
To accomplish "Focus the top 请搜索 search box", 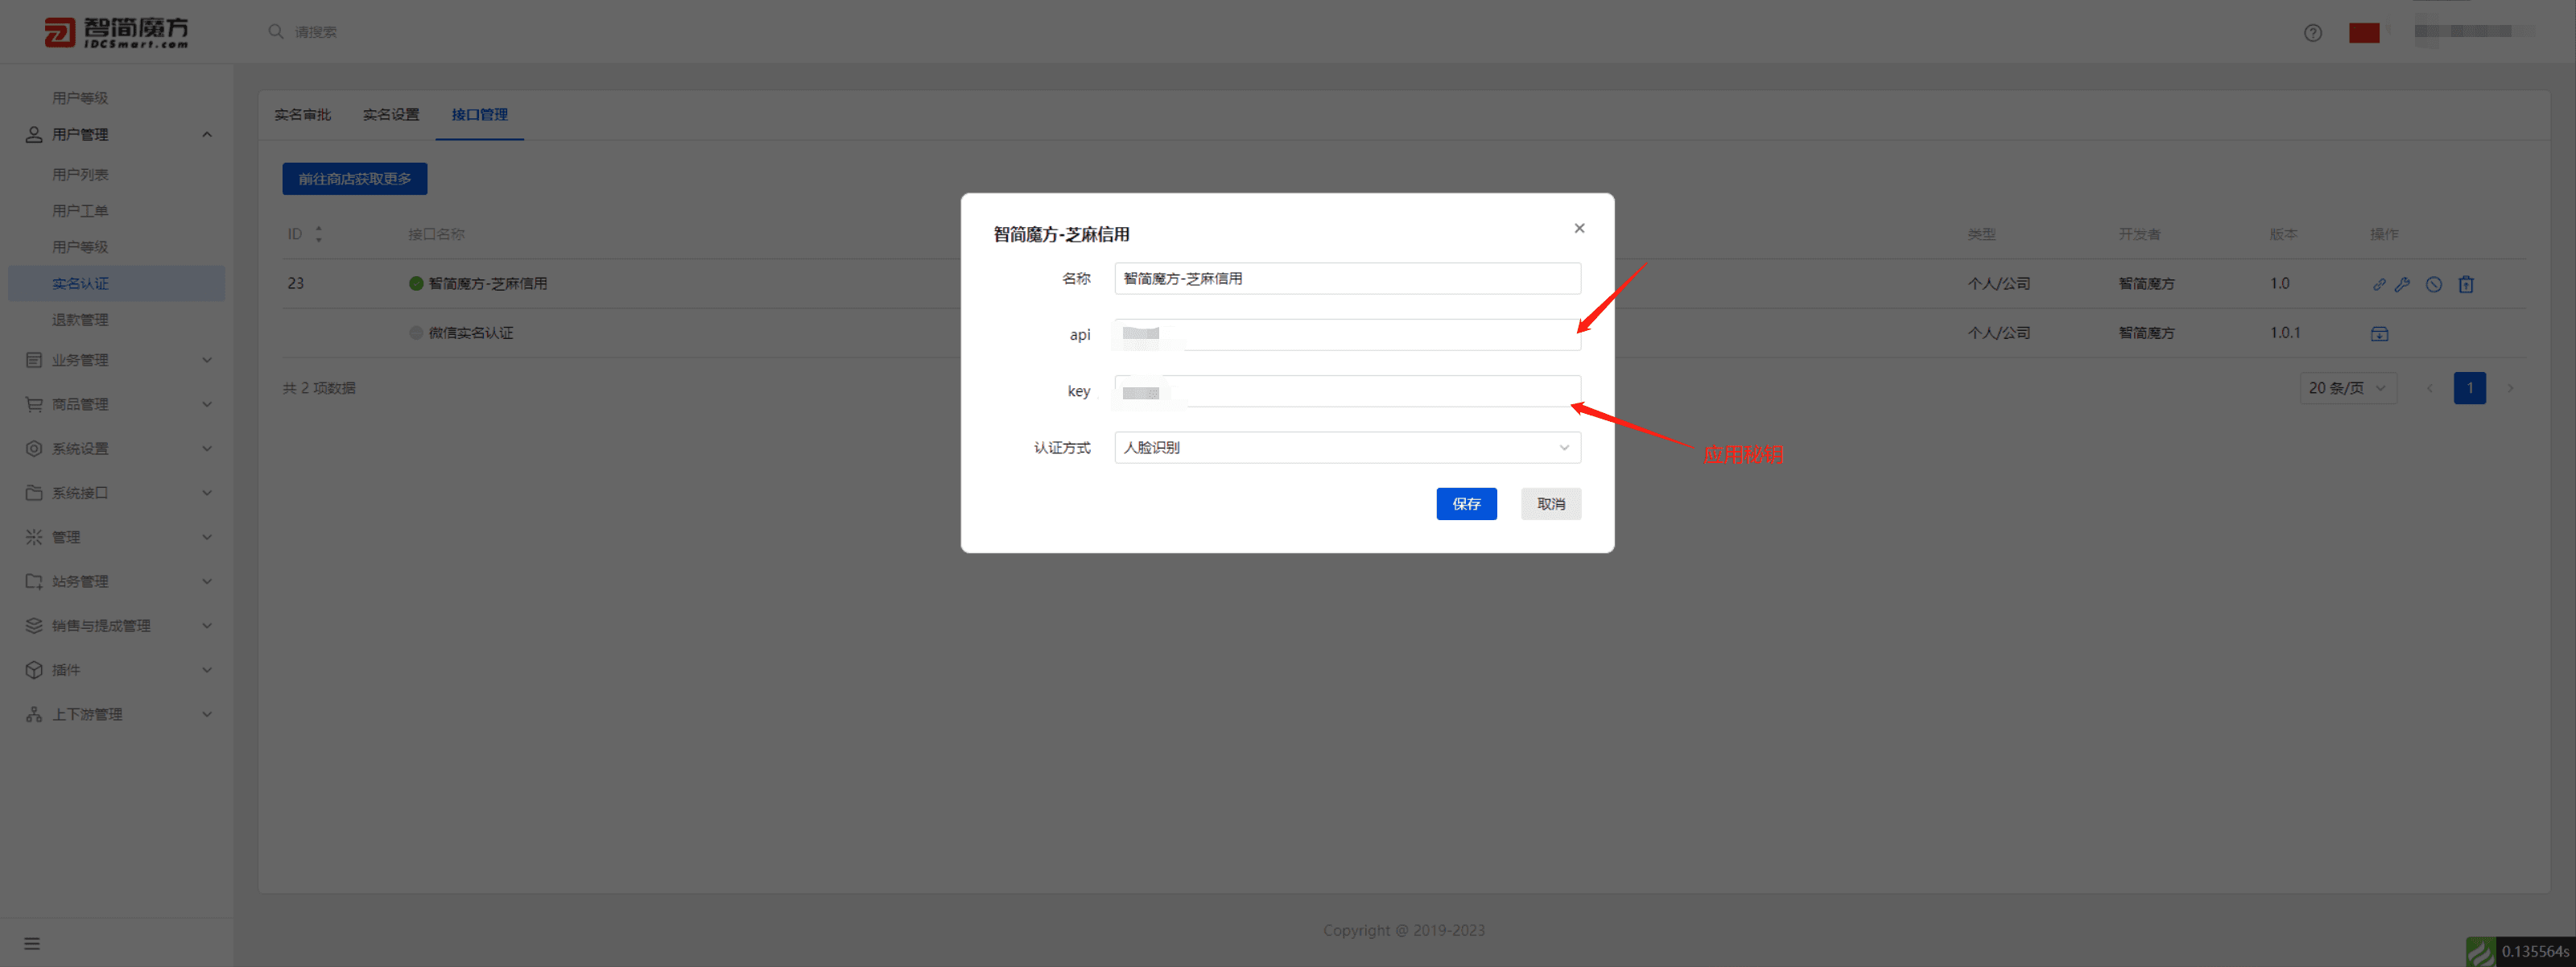I will point(316,32).
